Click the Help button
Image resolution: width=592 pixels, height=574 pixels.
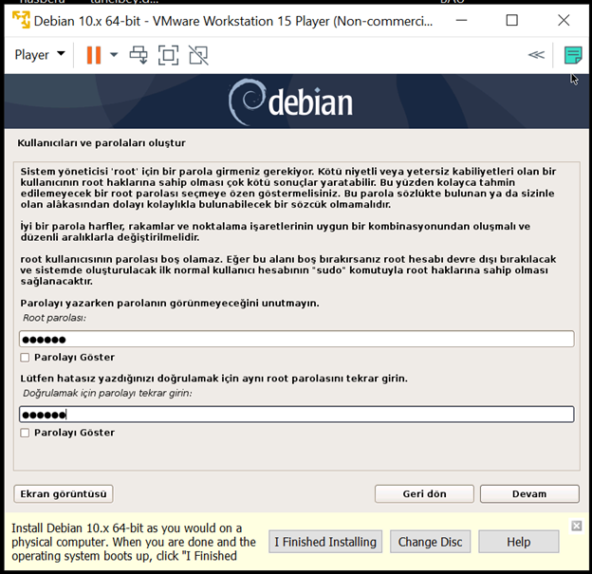[519, 542]
